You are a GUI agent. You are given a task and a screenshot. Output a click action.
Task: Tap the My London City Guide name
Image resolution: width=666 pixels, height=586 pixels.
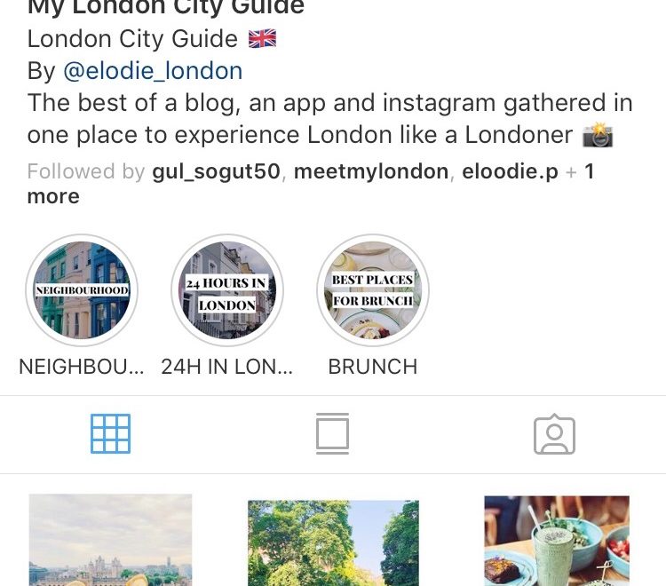166,7
